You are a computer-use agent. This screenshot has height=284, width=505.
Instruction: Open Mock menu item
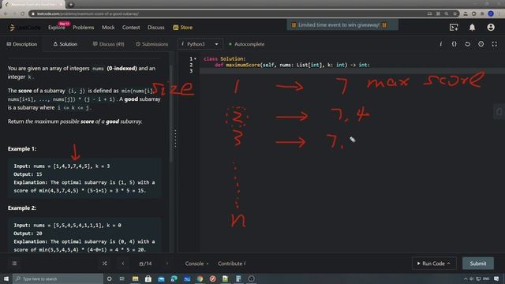108,28
